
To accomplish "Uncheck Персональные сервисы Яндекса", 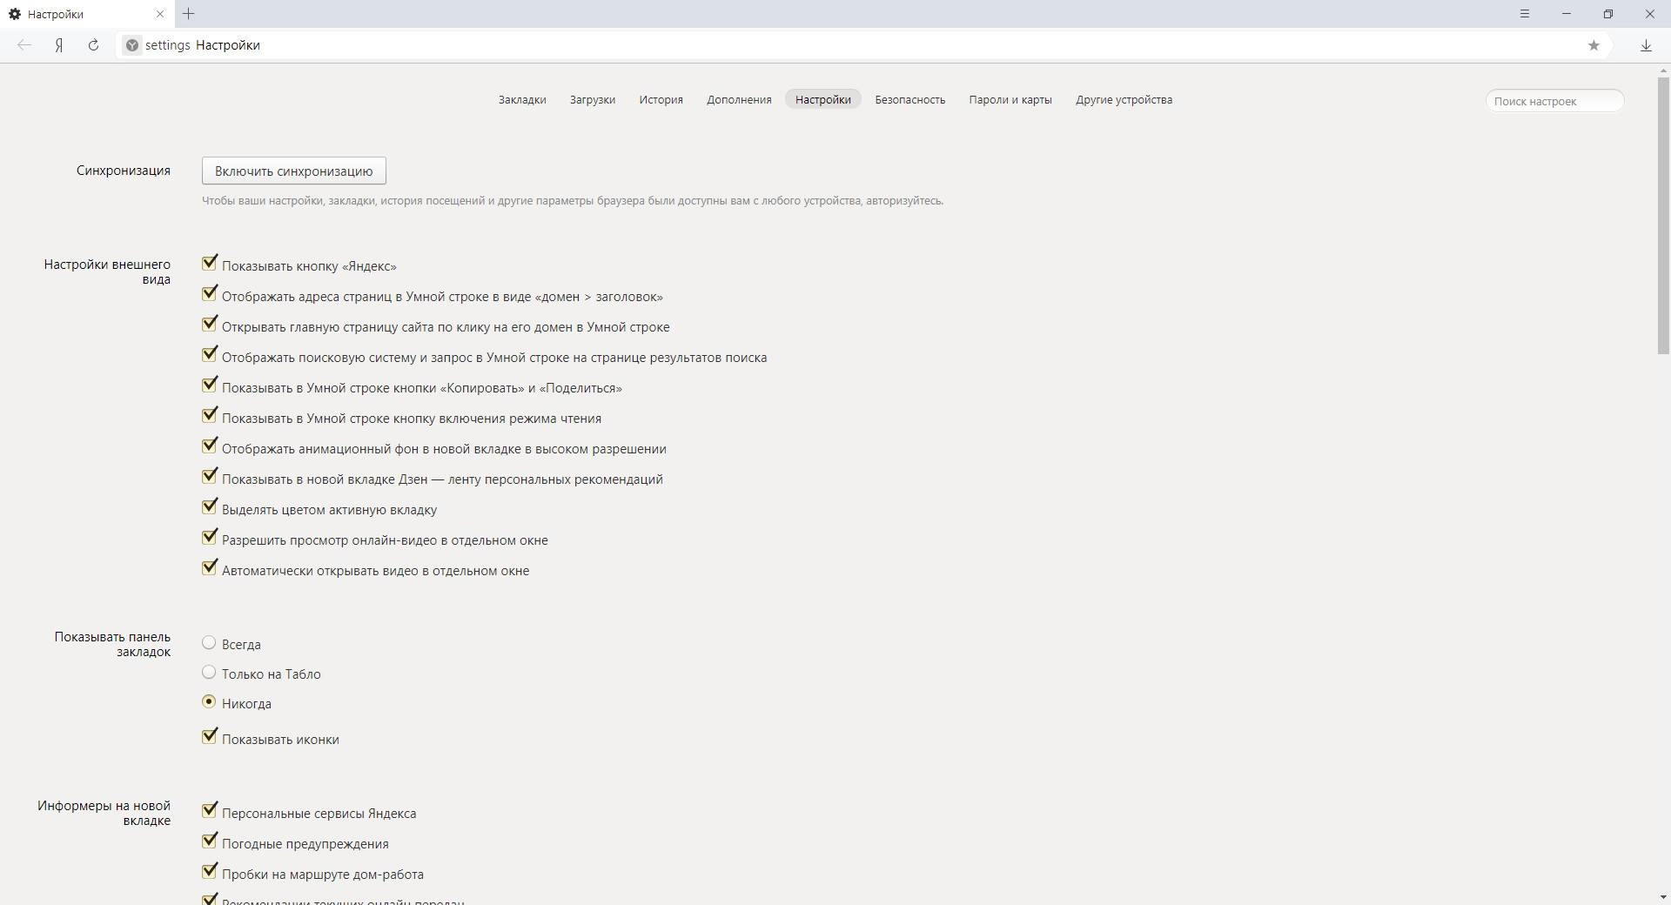I will tap(209, 810).
